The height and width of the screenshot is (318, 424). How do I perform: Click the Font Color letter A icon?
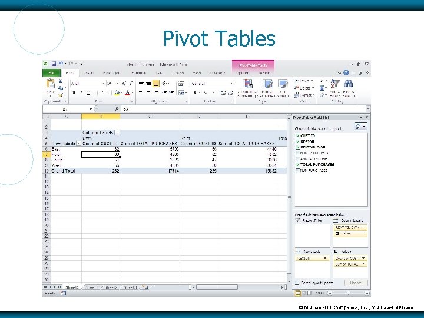(x=128, y=93)
